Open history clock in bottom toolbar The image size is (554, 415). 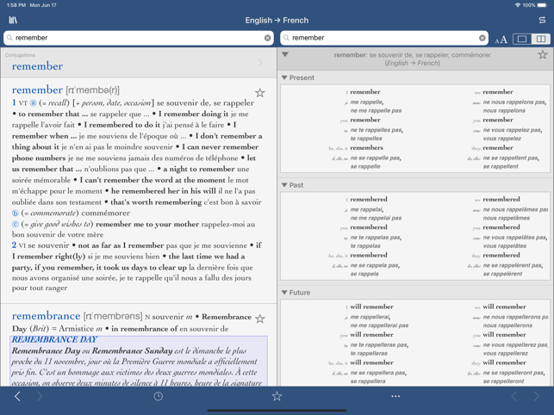coord(159,396)
